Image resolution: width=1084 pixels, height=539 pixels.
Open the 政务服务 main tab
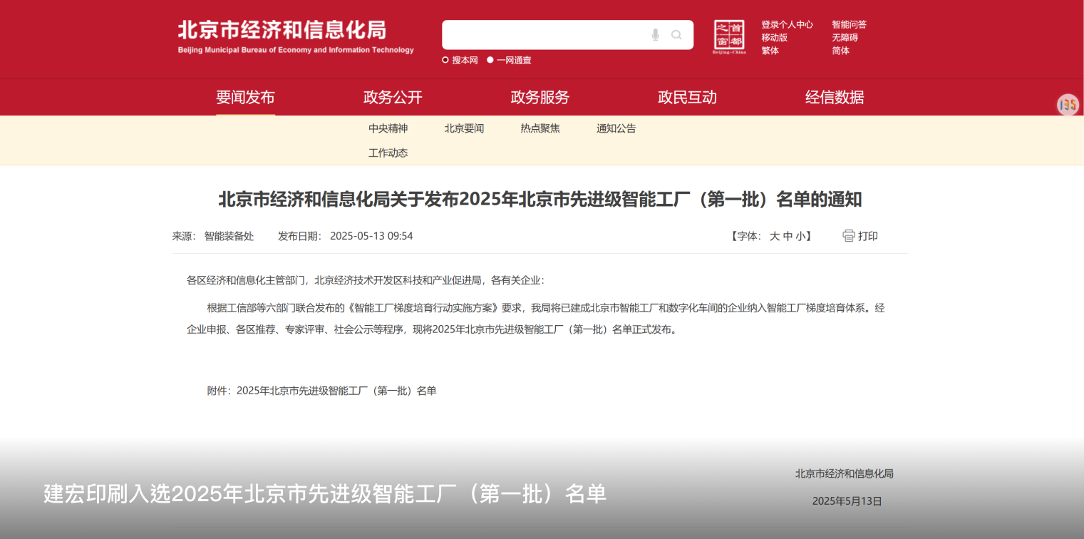click(x=540, y=98)
